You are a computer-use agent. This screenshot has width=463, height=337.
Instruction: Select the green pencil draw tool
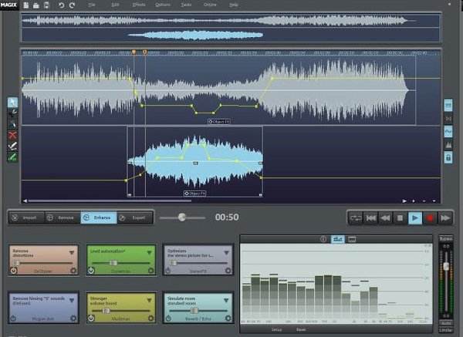12,157
